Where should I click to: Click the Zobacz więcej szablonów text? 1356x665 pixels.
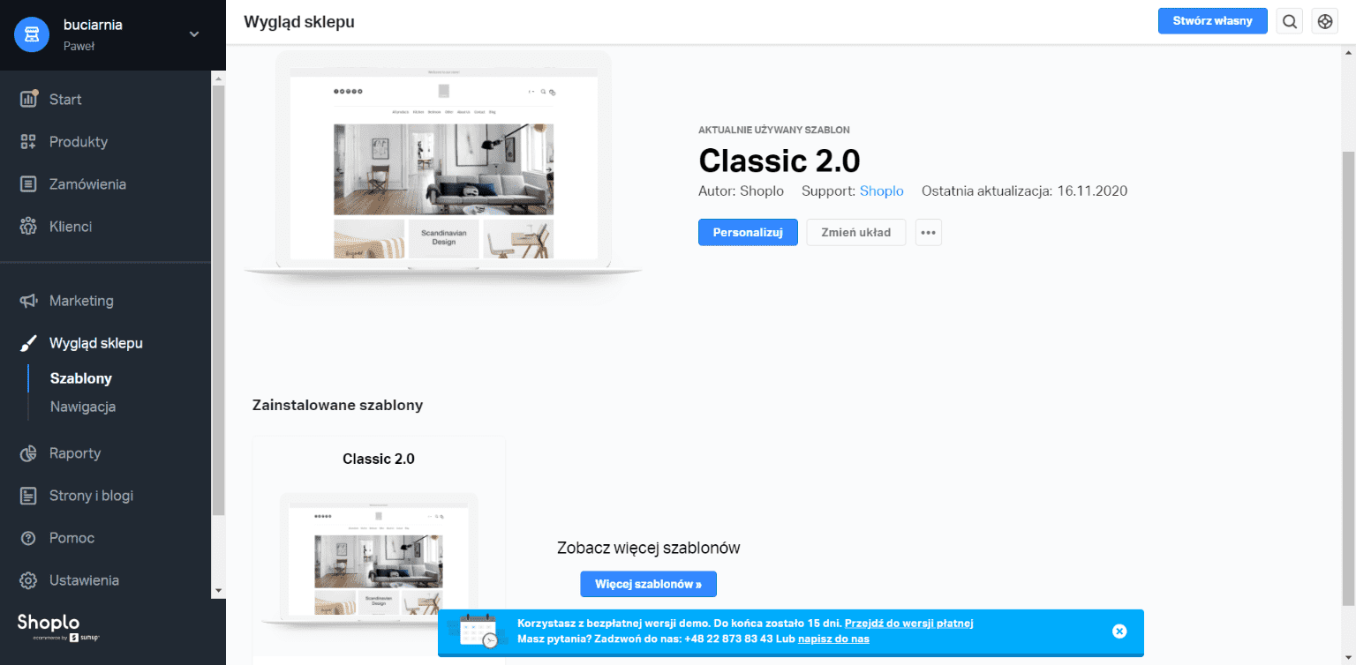tap(649, 548)
